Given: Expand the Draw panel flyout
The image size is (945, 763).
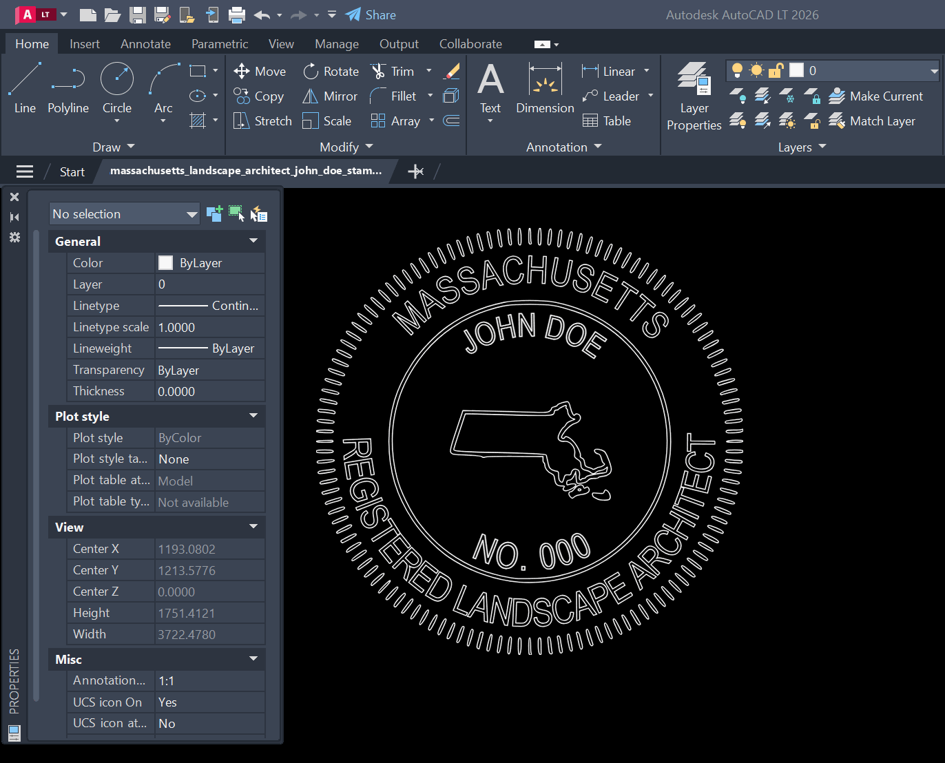Looking at the screenshot, I should tap(114, 147).
